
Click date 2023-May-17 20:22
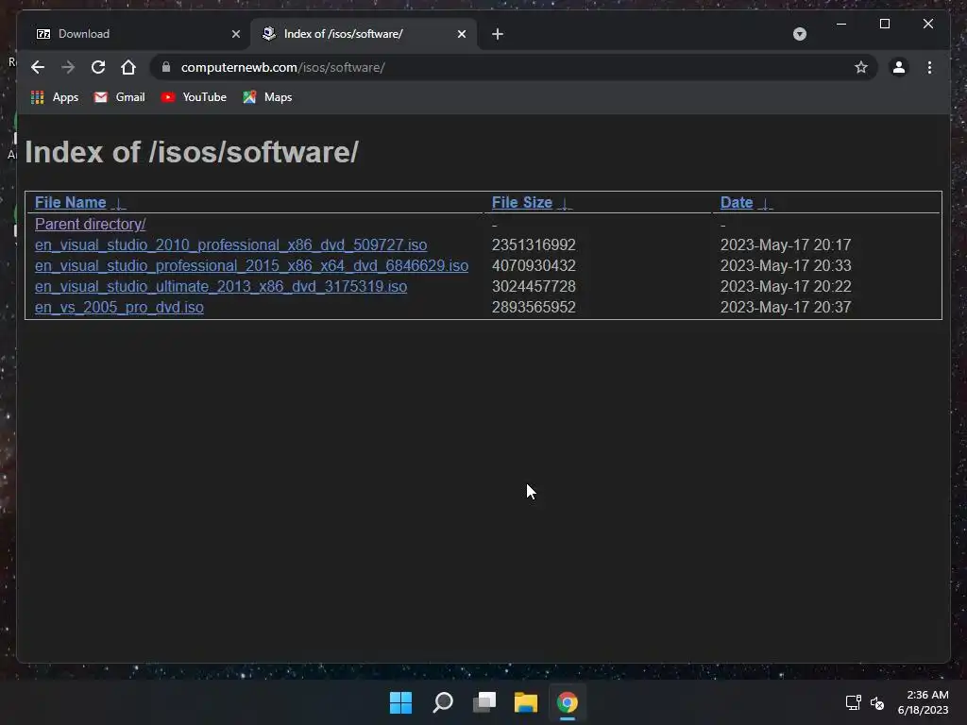786,287
